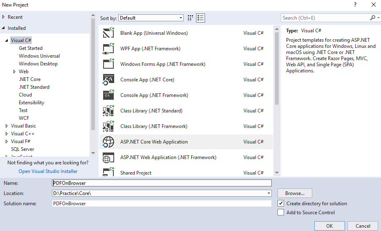Expand the Visual Basic node
The height and width of the screenshot is (231, 381).
point(7,126)
